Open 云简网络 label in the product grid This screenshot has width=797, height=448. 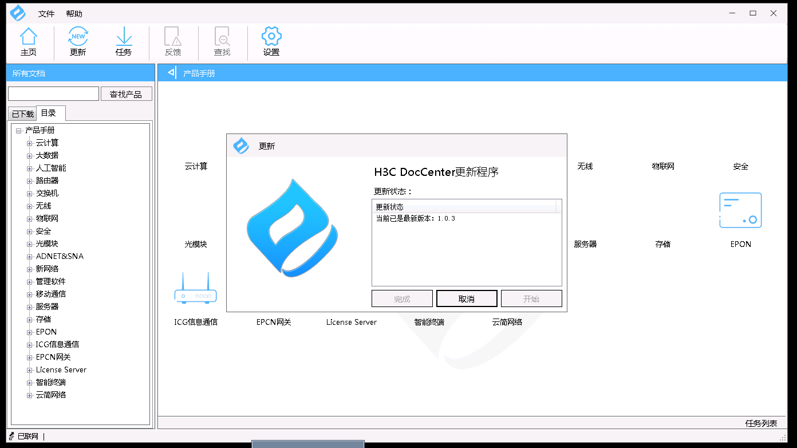click(507, 322)
